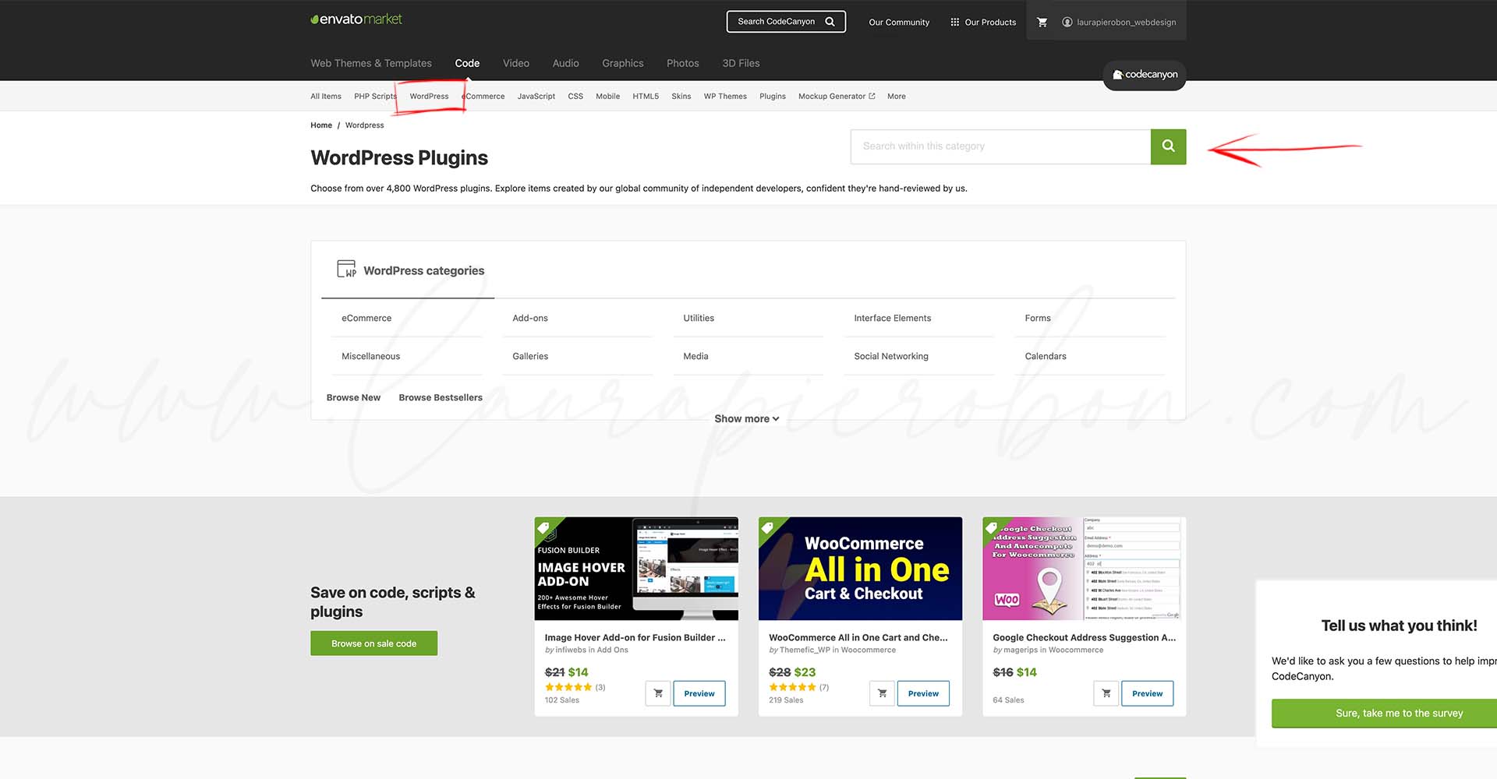Screen dimensions: 1497x779
Task: Click the star rating of Image Hover Add-on
Action: click(x=568, y=687)
